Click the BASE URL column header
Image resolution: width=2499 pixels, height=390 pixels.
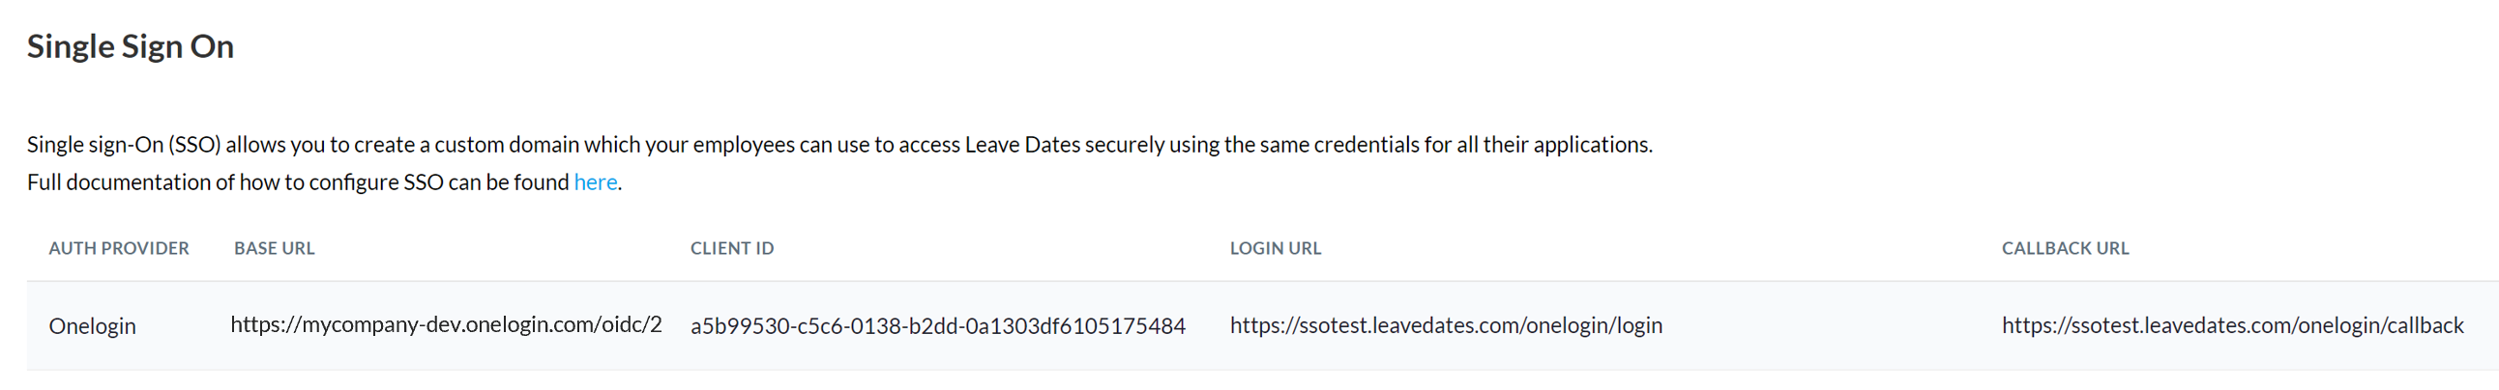(x=275, y=248)
